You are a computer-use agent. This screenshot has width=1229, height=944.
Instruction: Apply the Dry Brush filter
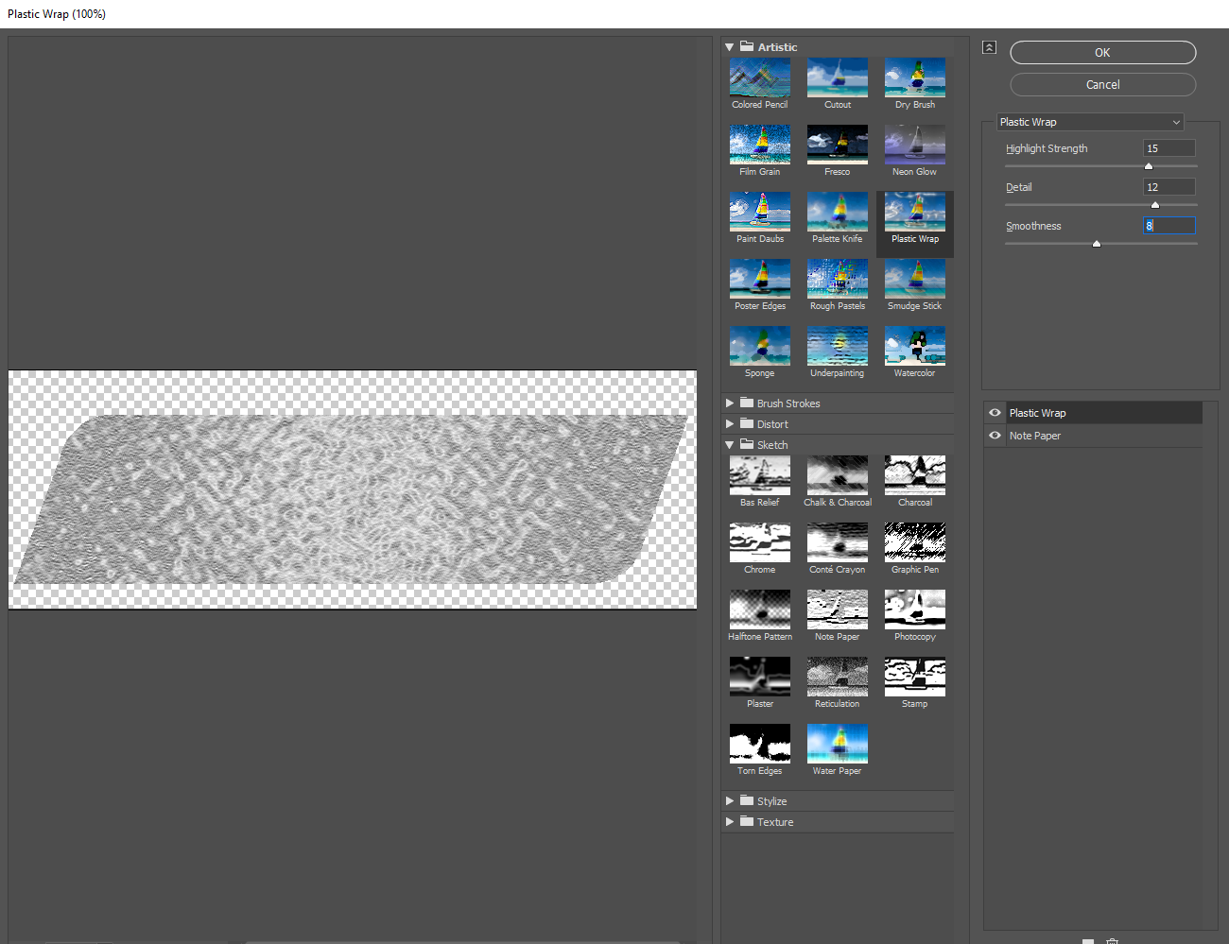pos(914,77)
